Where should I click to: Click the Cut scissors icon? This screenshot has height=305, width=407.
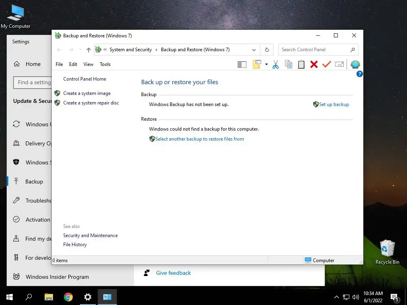(275, 64)
